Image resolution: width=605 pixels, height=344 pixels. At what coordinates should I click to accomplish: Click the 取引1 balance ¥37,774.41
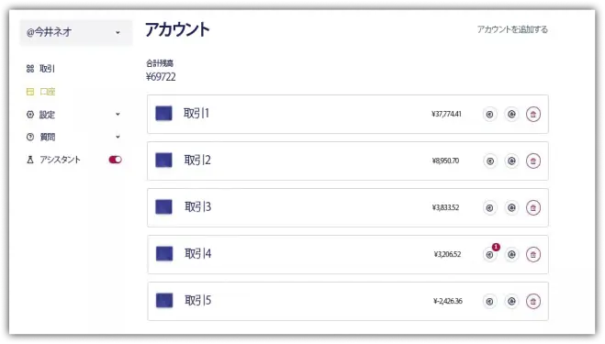pos(446,114)
